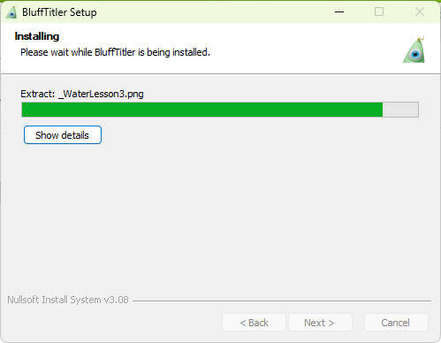Click the greyed-out maximize window button

pyautogui.click(x=379, y=11)
